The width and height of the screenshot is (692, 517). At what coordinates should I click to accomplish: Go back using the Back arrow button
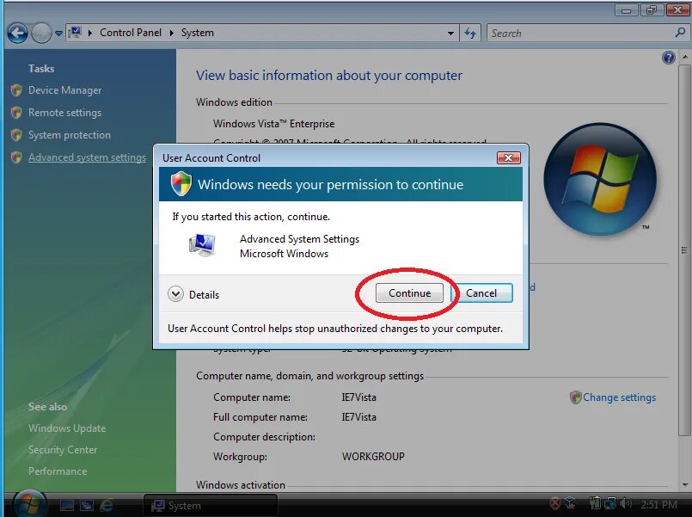17,33
